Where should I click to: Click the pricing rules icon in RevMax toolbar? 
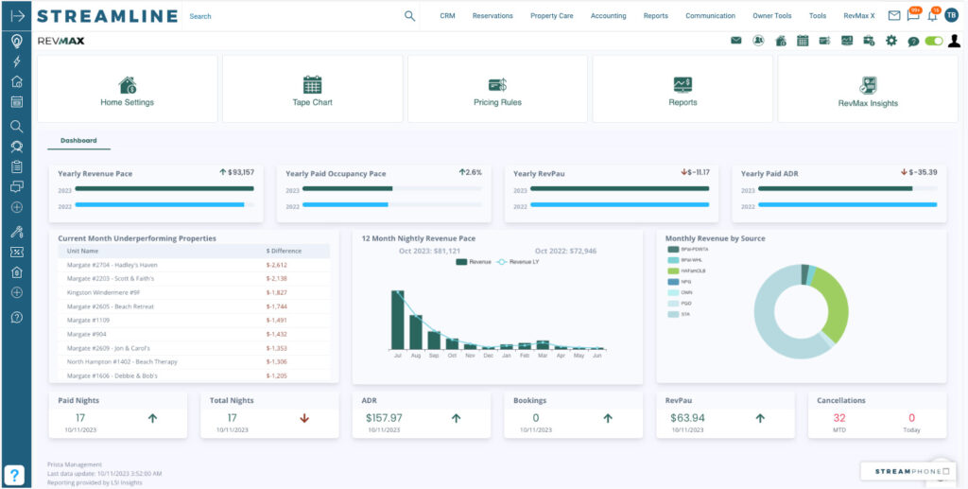[x=824, y=41]
